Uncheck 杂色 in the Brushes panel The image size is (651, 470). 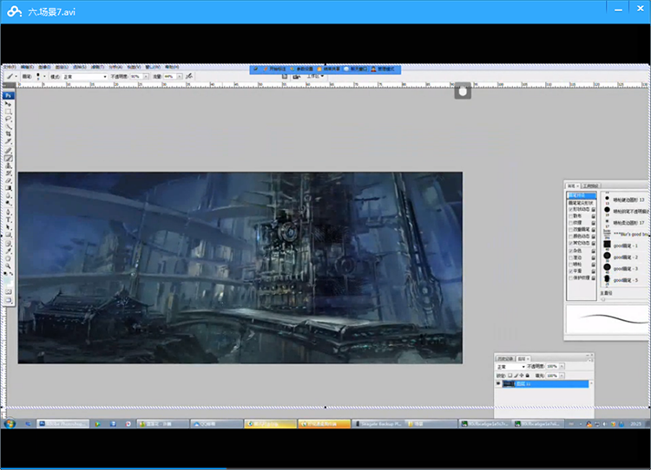[570, 251]
